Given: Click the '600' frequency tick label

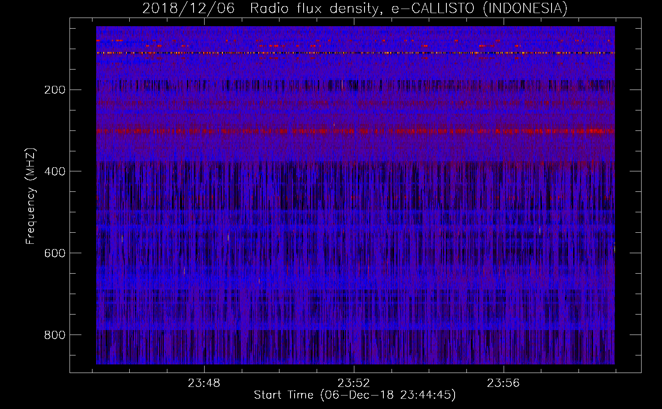Looking at the screenshot, I should [x=55, y=253].
